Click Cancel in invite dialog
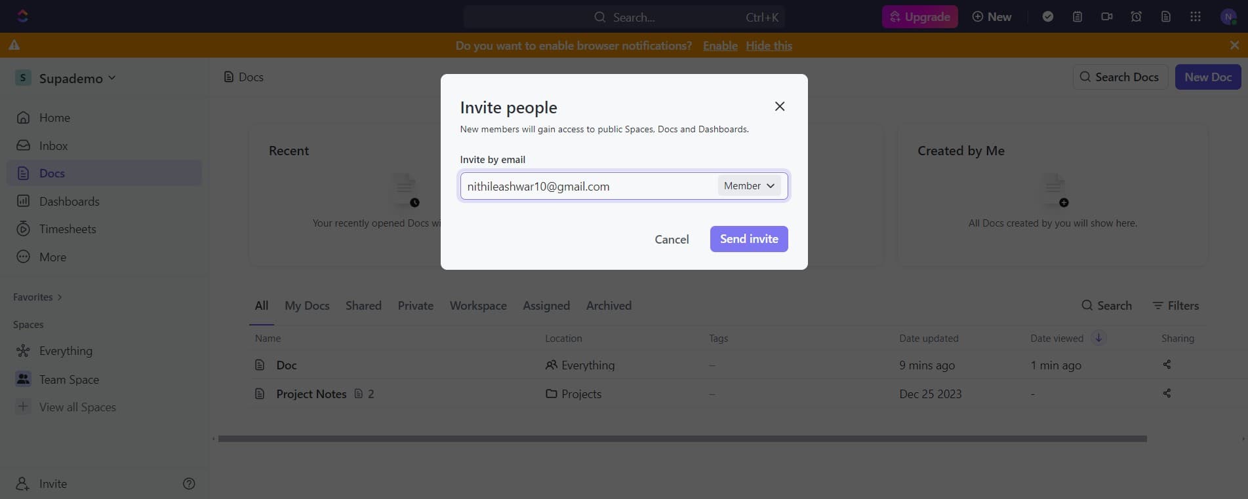The image size is (1248, 499). coord(672,239)
